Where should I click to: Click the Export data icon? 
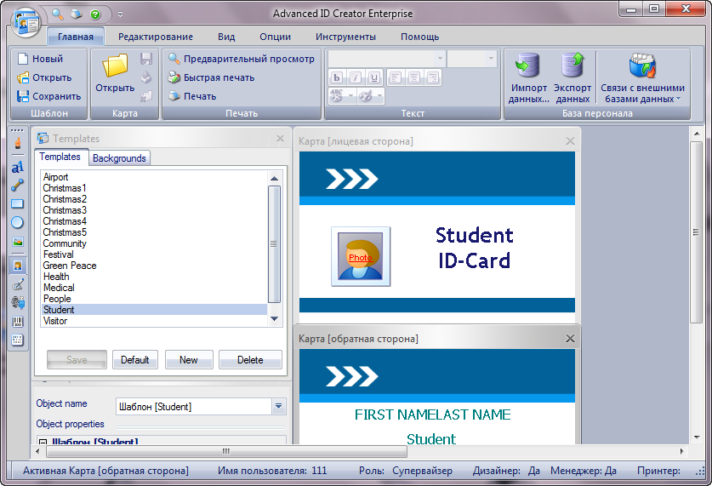572,66
